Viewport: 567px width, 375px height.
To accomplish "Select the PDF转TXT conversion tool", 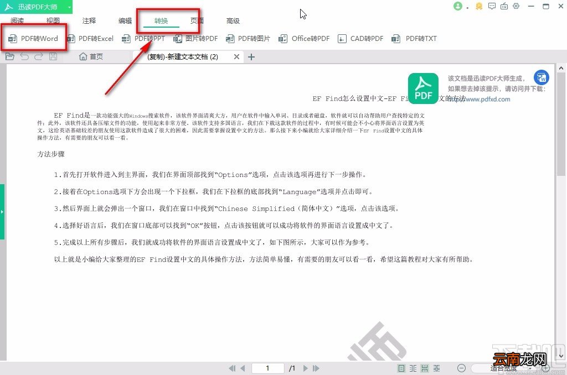I will [x=414, y=38].
